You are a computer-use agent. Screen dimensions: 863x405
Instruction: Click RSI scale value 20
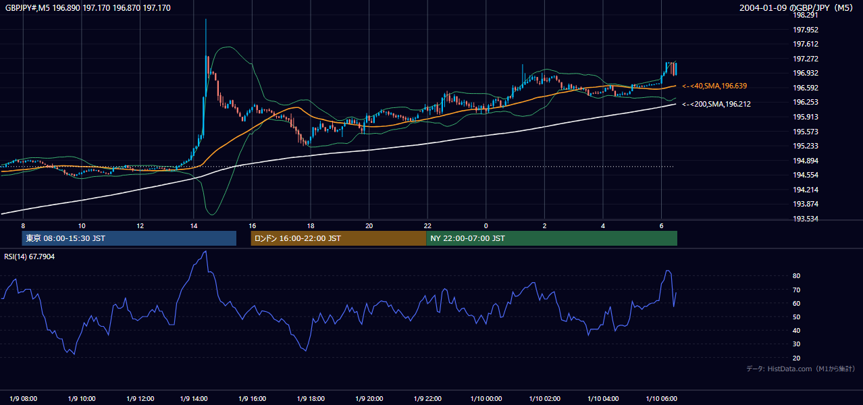796,358
